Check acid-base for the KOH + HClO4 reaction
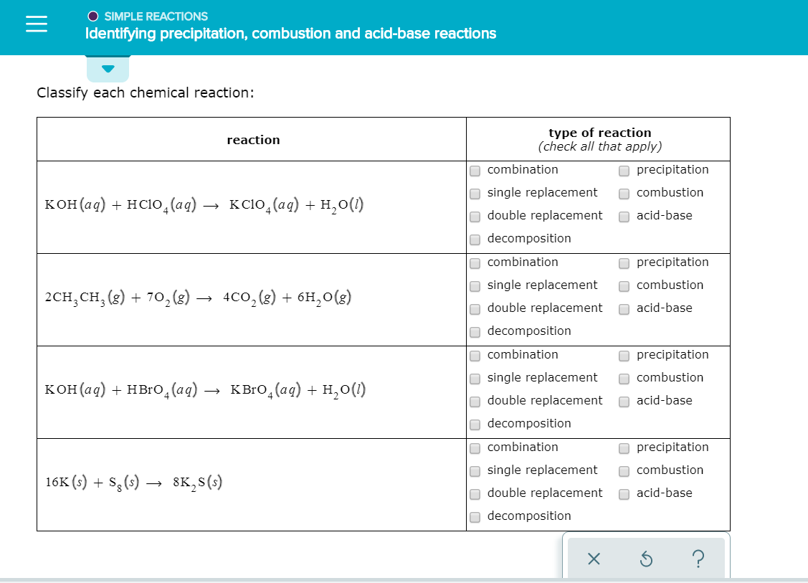The width and height of the screenshot is (808, 583). tap(624, 216)
